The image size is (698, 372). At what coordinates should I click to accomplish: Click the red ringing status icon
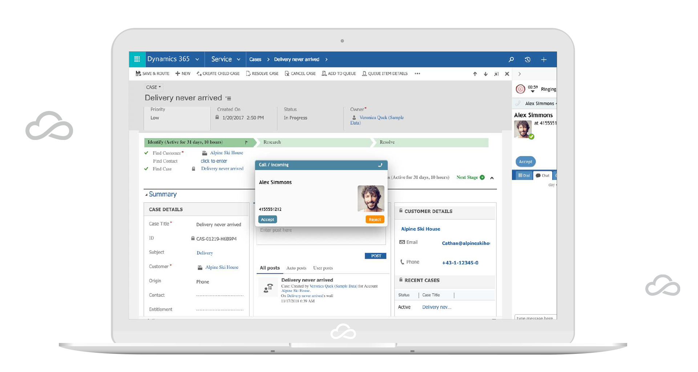[521, 89]
